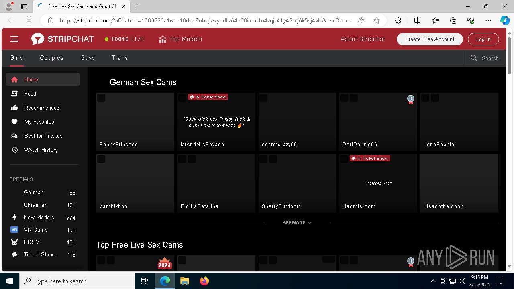
Task: Click Create Free Account button
Action: tap(430, 39)
